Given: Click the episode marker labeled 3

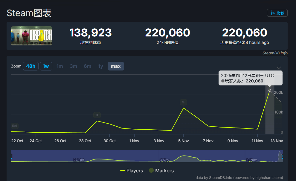Looking at the screenshot, I should (97, 115).
